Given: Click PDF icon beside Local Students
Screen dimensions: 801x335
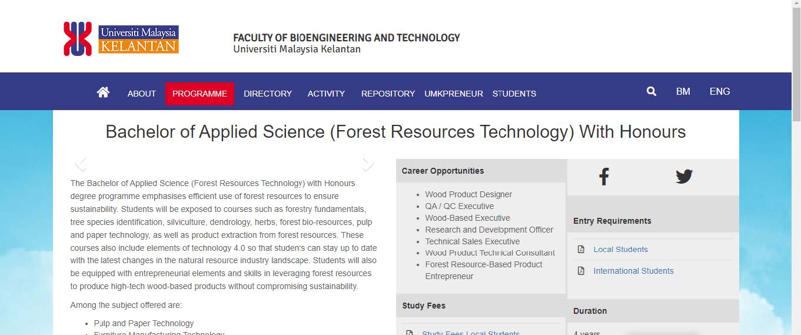Looking at the screenshot, I should 581,250.
